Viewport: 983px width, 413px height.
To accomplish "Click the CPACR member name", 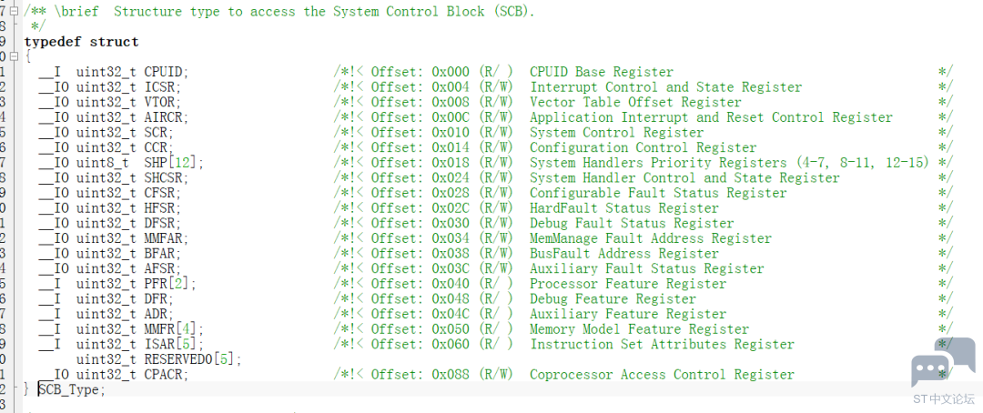I will click(164, 375).
